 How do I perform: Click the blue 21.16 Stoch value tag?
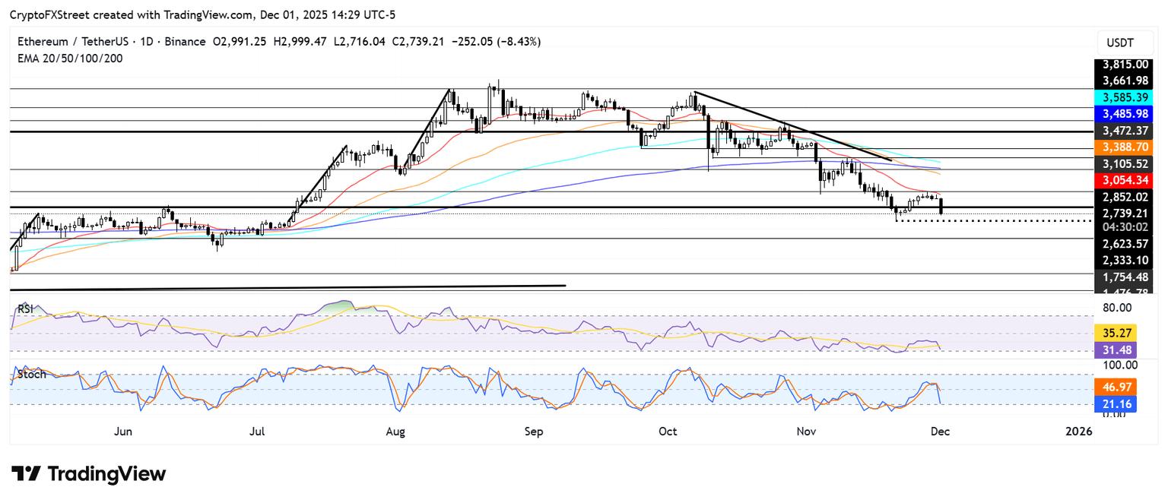(x=1115, y=404)
